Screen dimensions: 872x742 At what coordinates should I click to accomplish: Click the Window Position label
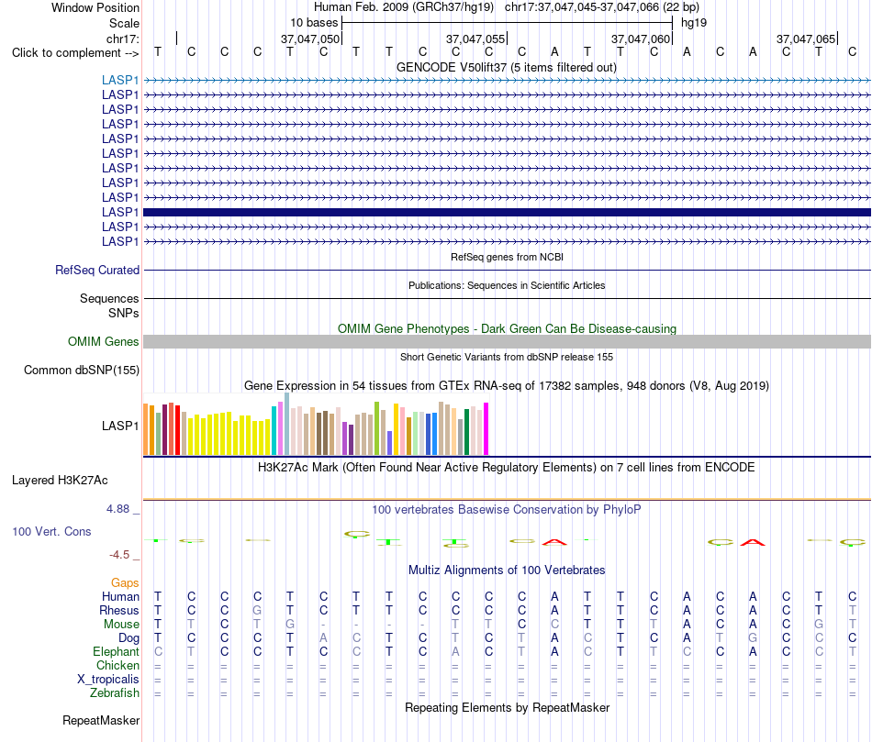click(x=95, y=7)
